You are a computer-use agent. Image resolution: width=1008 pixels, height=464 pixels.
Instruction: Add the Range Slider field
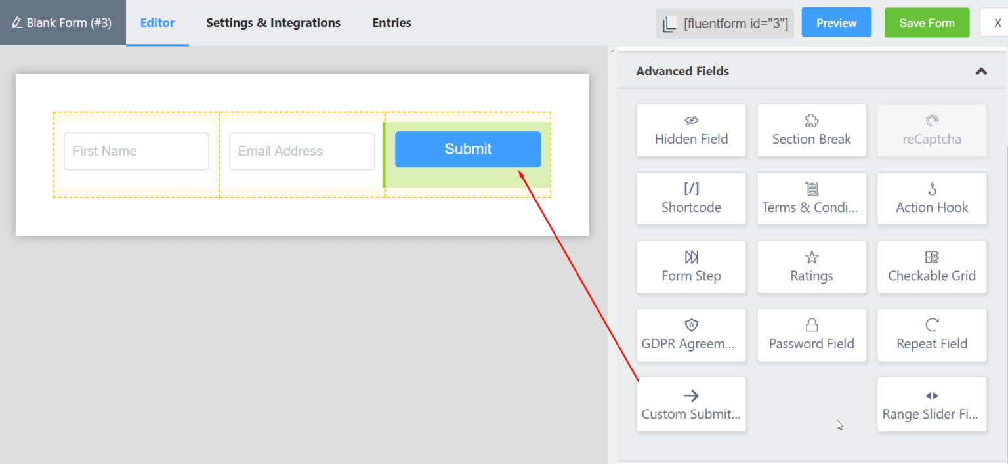pos(932,404)
